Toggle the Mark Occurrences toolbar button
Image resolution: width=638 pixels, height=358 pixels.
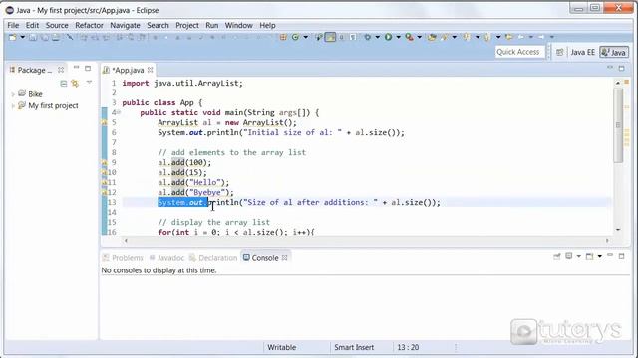330,37
